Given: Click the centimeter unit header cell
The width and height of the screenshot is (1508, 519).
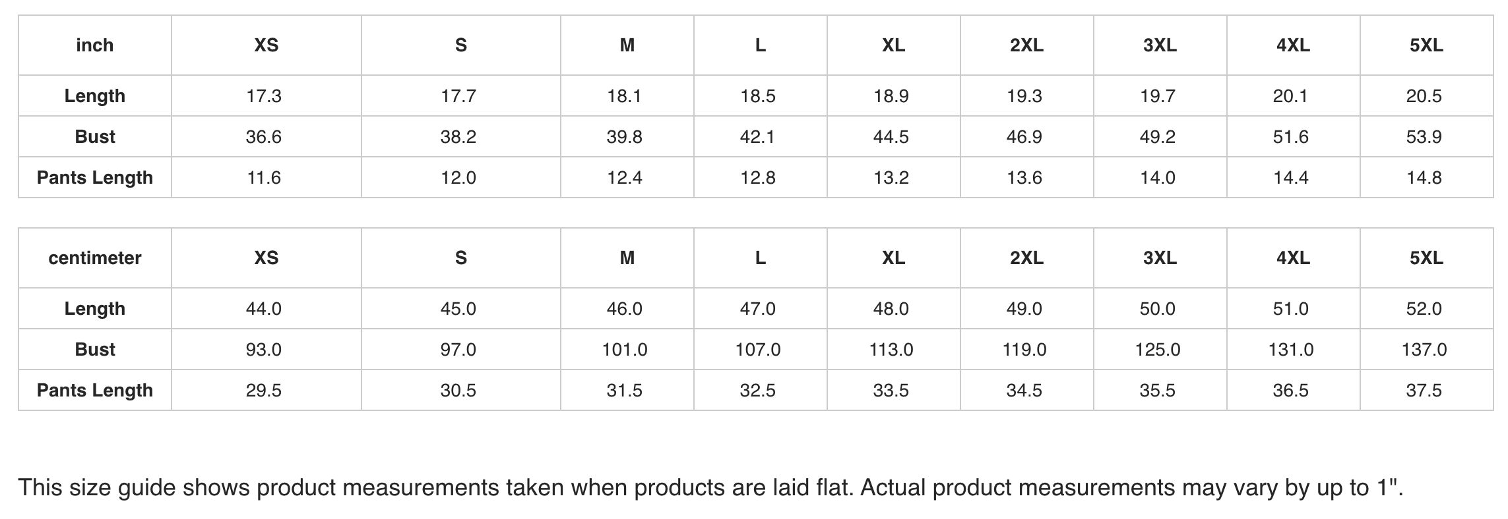Looking at the screenshot, I should [95, 258].
